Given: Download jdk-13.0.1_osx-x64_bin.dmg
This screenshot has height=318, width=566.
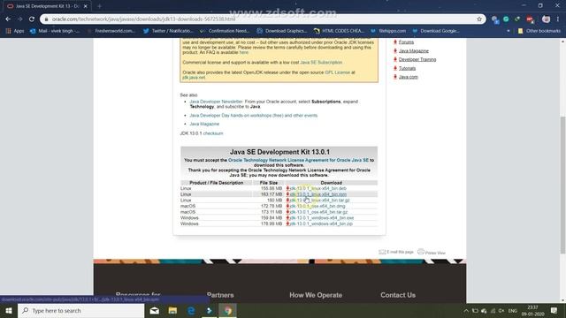Looking at the screenshot, I should pos(317,206).
